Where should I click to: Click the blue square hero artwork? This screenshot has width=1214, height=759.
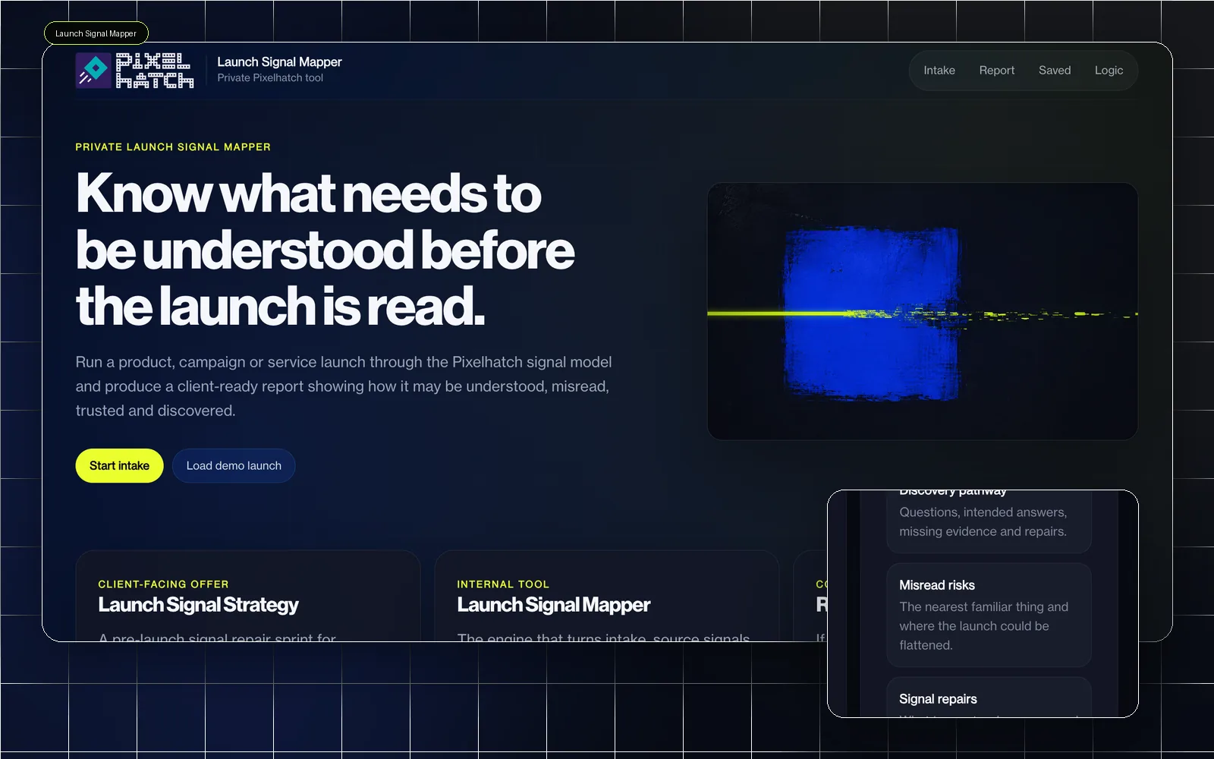point(923,311)
